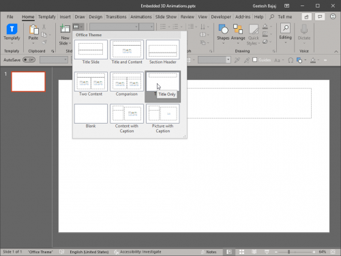Enable the Guides checkbox

[x=255, y=59]
